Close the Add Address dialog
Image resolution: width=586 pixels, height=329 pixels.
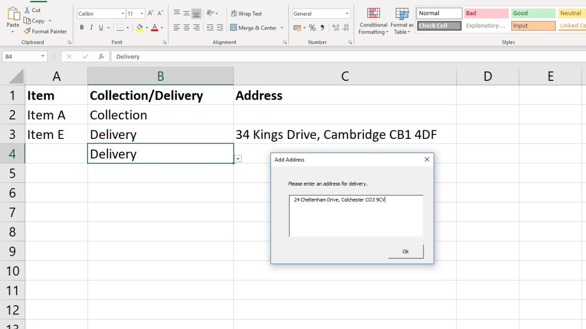coord(427,159)
